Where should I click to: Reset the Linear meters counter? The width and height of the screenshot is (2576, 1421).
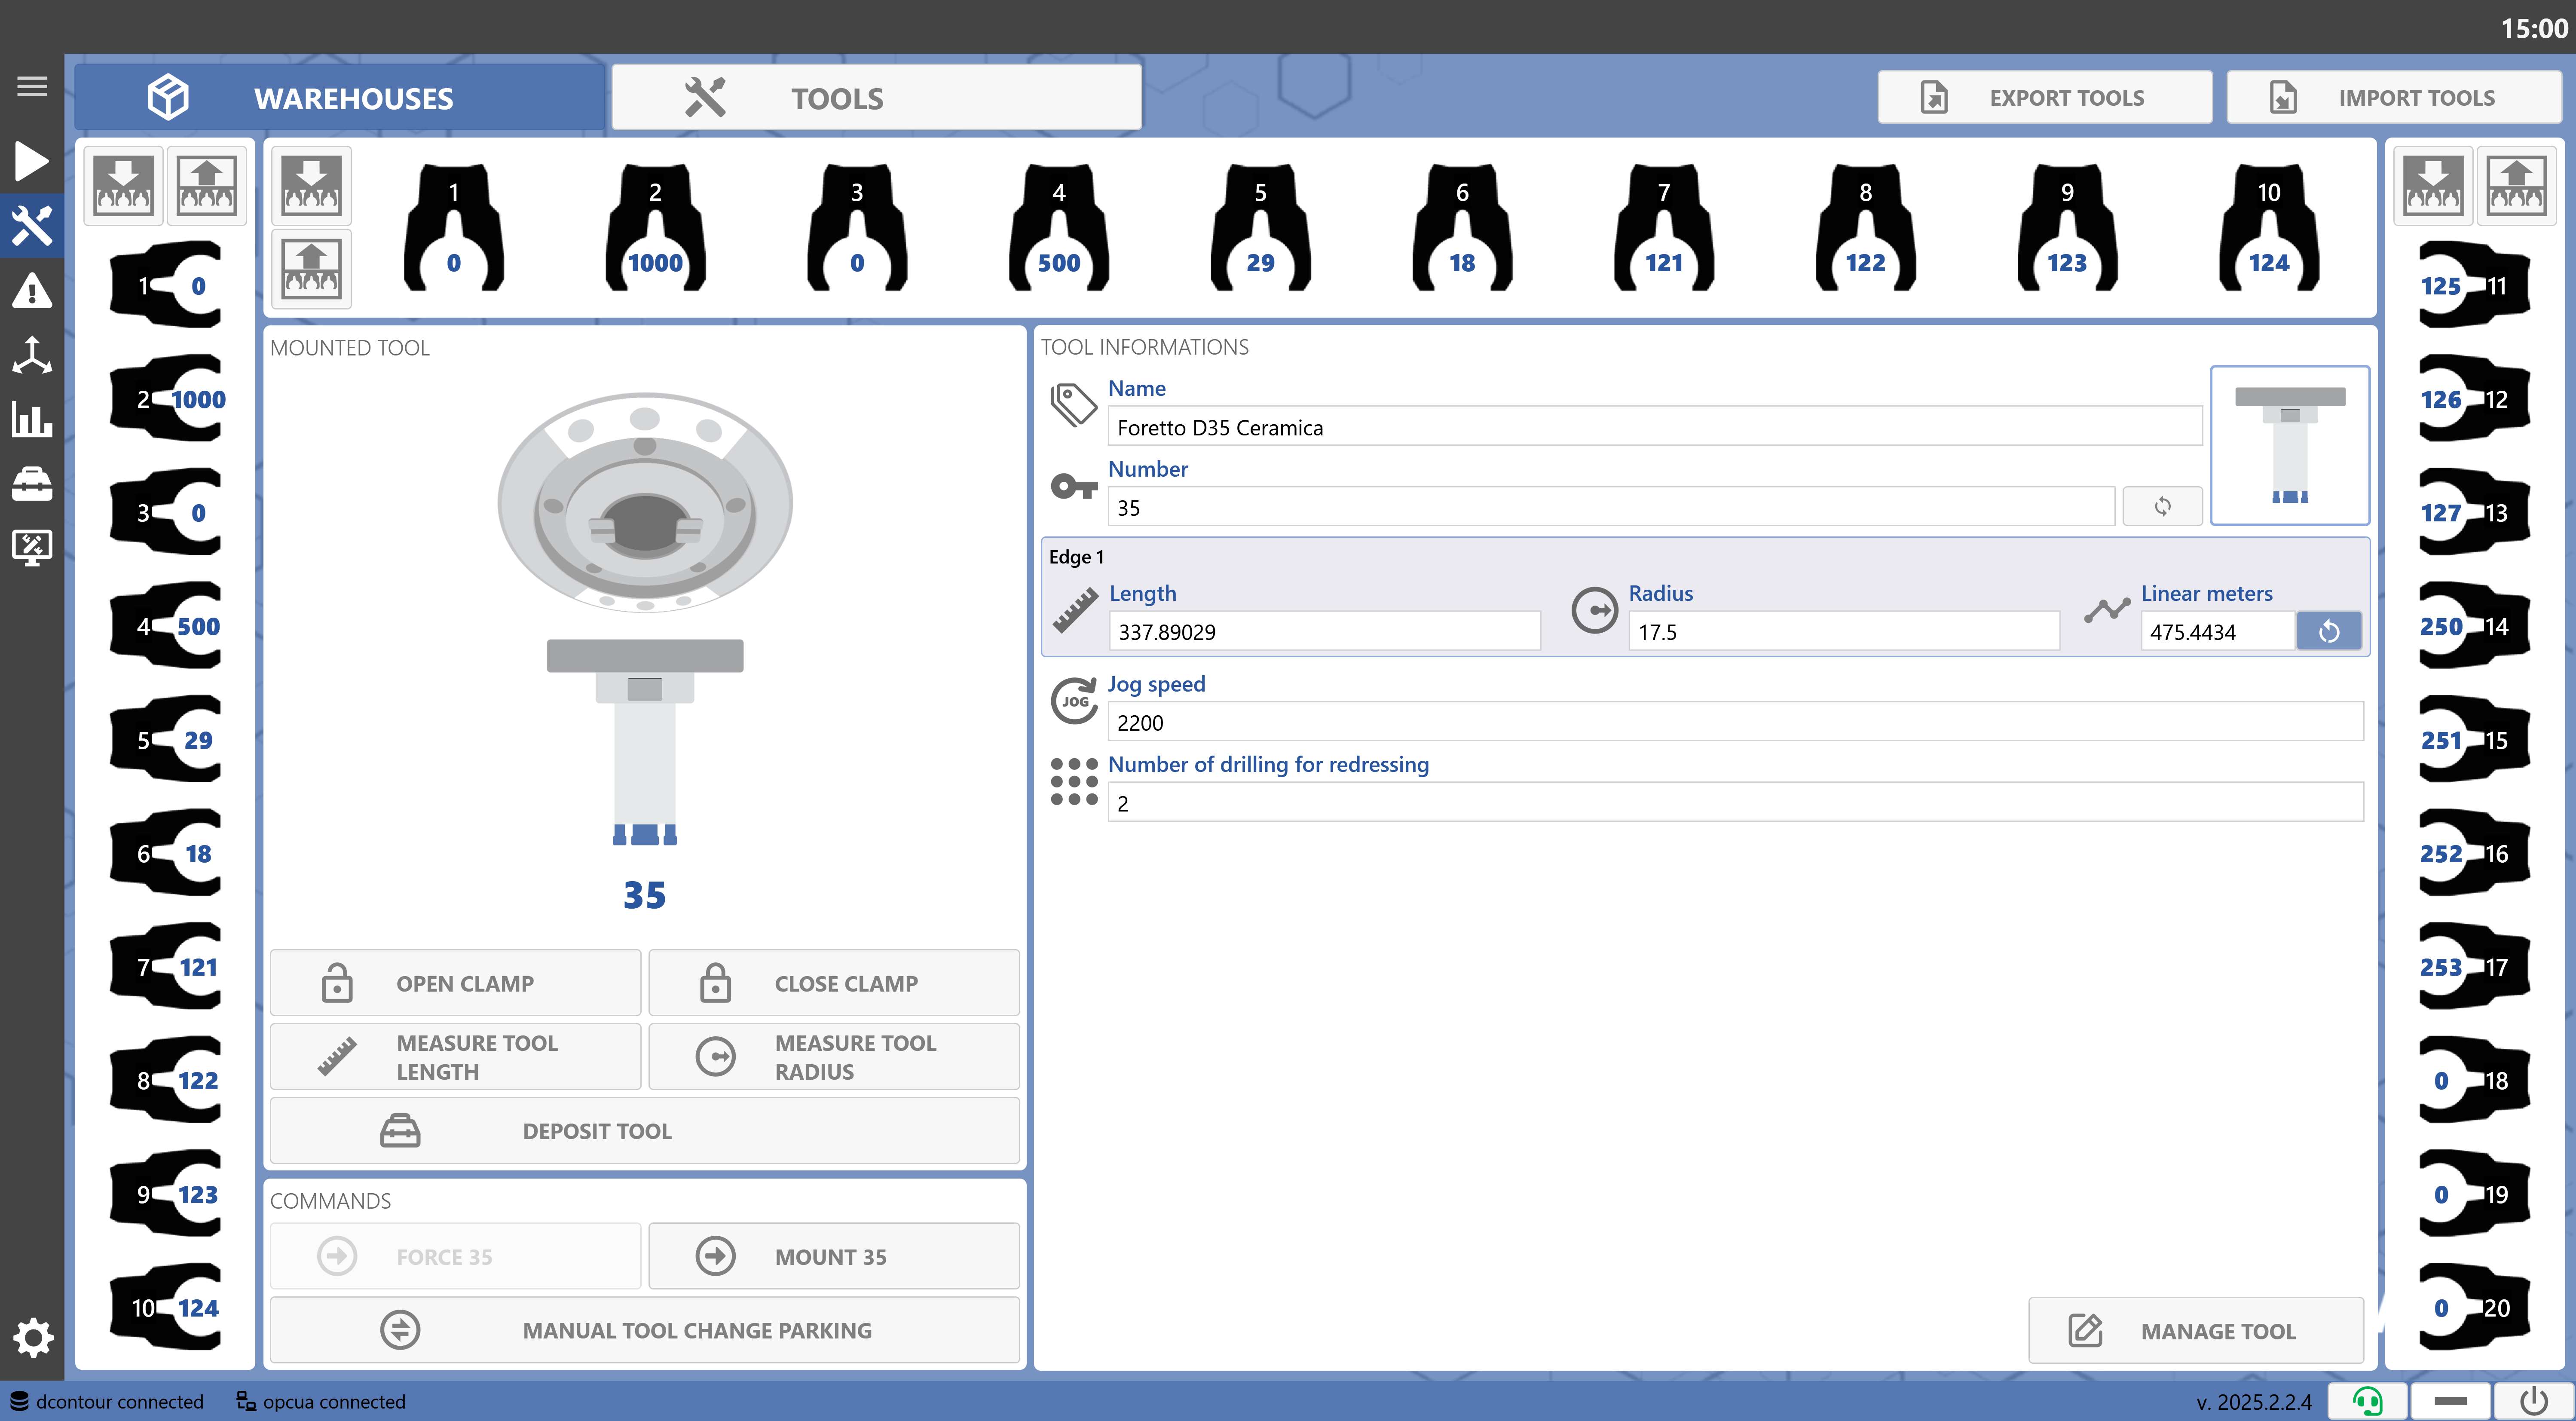click(2329, 631)
